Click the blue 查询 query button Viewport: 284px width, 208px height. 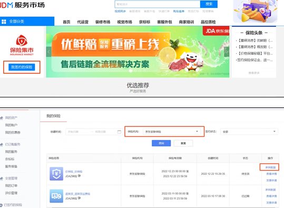(x=161, y=143)
